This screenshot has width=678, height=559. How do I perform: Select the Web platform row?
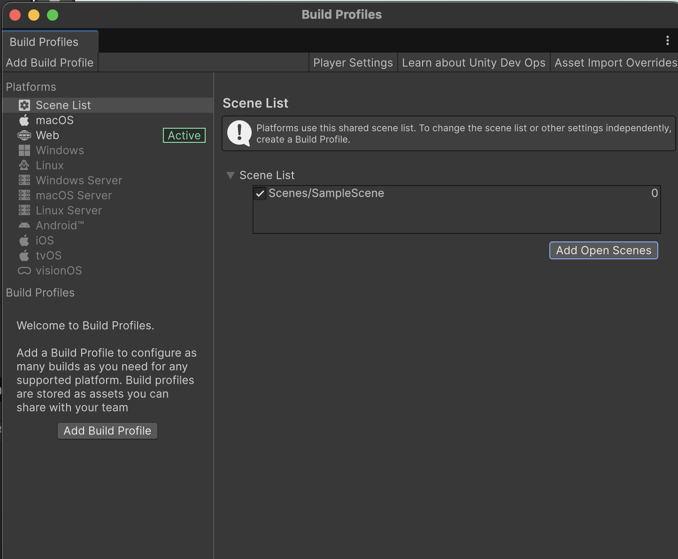[108, 135]
